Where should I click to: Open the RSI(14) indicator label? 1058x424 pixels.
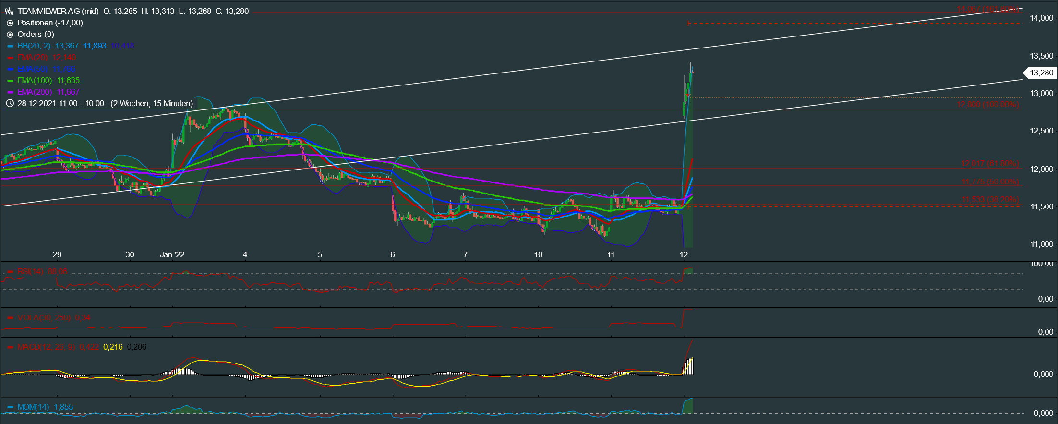coord(30,272)
